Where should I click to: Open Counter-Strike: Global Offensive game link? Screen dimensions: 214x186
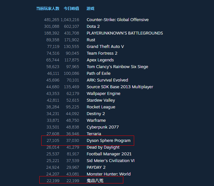coord(118,20)
